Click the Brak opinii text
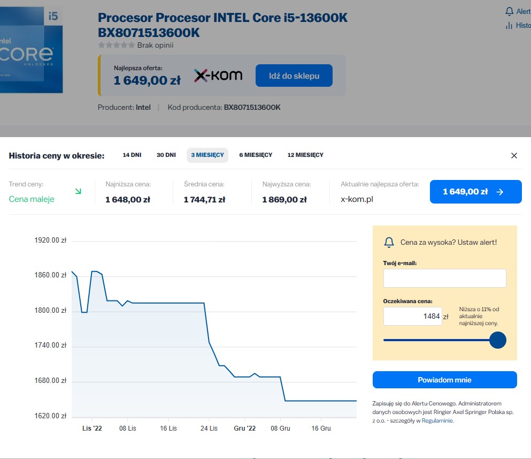This screenshot has height=459, width=531. (155, 45)
